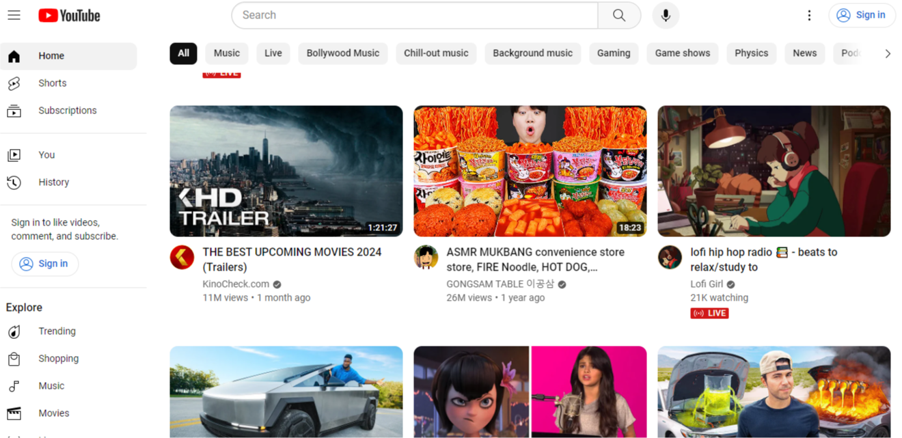Visit Lofi Girl channel name link
Viewport: 902px width, 438px height.
pos(707,284)
